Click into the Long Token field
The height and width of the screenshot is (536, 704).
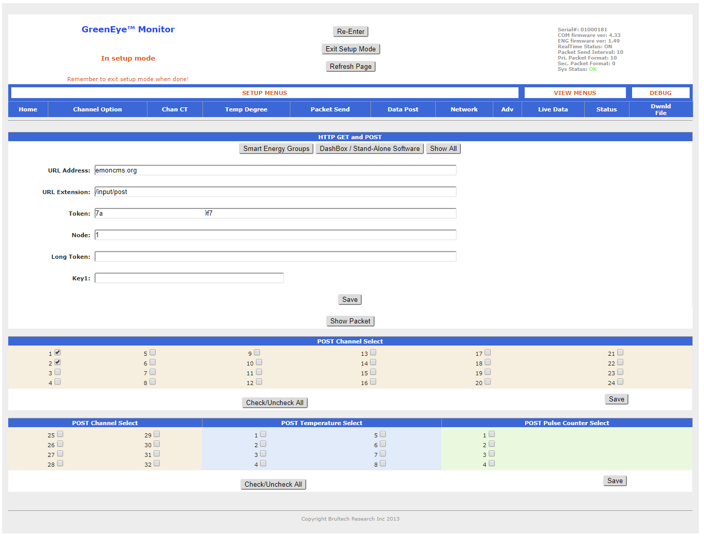click(x=275, y=257)
